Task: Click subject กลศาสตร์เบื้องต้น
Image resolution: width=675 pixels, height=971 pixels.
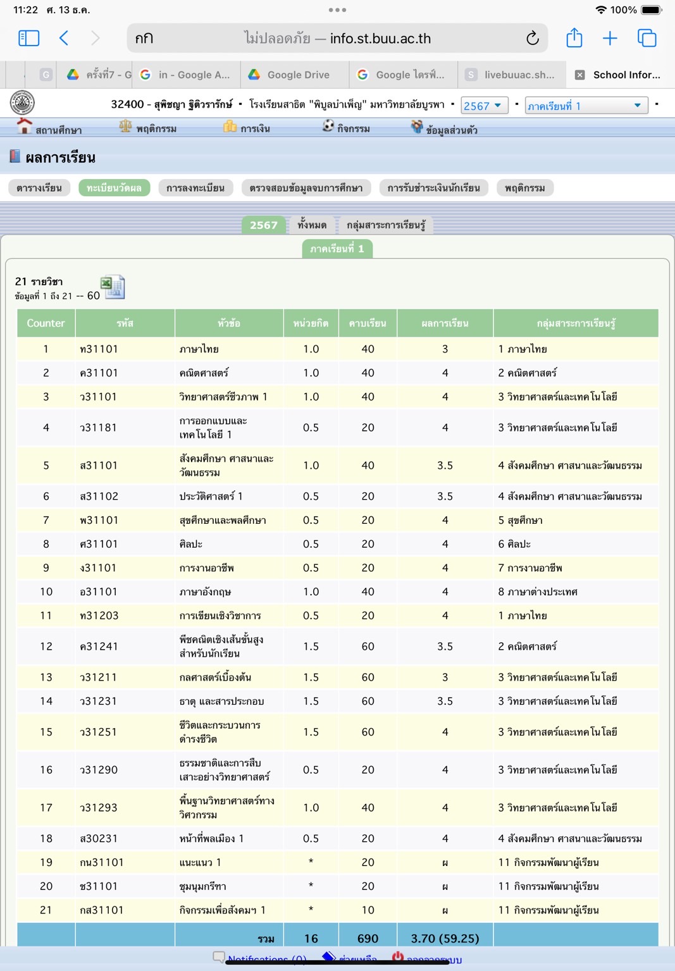Action: pos(215,677)
